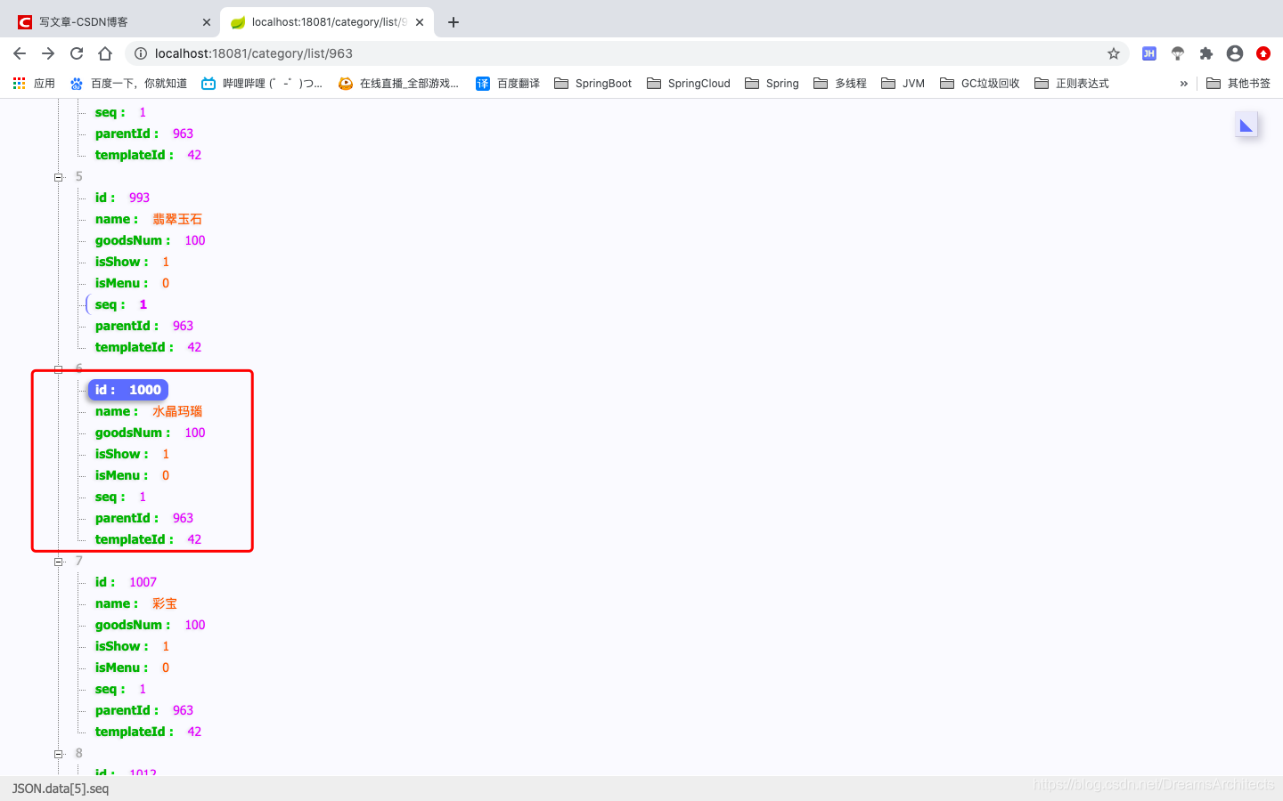The height and width of the screenshot is (801, 1283).
Task: Go forward to the next page
Action: coord(48,53)
